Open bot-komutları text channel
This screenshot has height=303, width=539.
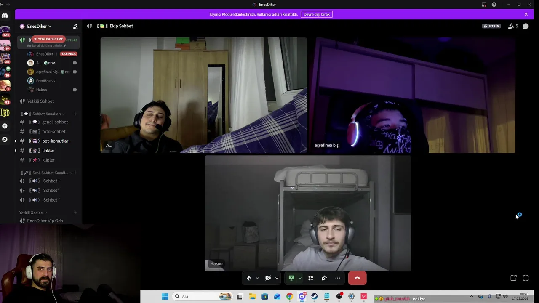coord(48,141)
